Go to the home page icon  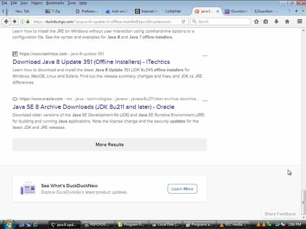coord(287,21)
